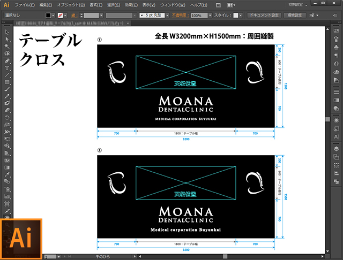Viewport: 343px width, 260px height.
Task: Click the Go to Bridge icon
Action: coord(218,5)
